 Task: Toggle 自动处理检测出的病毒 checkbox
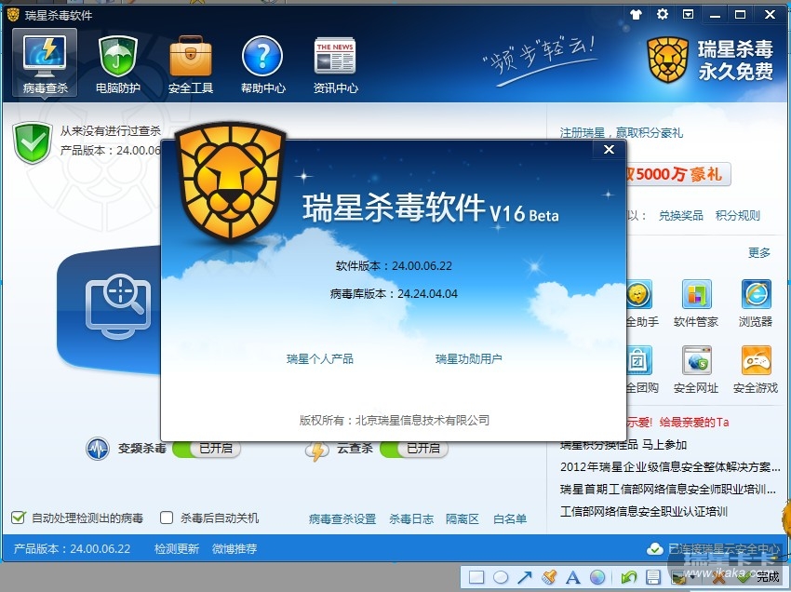click(19, 518)
